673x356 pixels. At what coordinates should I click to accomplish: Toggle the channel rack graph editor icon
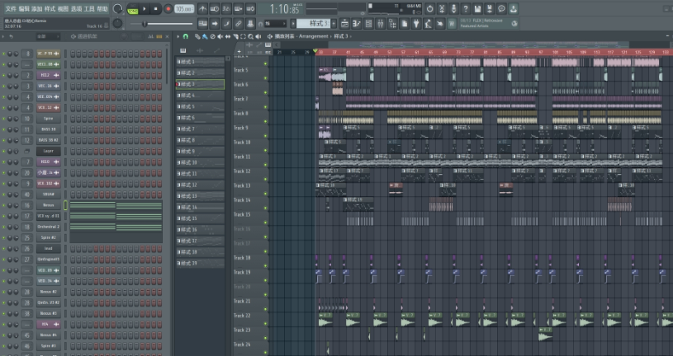150,36
